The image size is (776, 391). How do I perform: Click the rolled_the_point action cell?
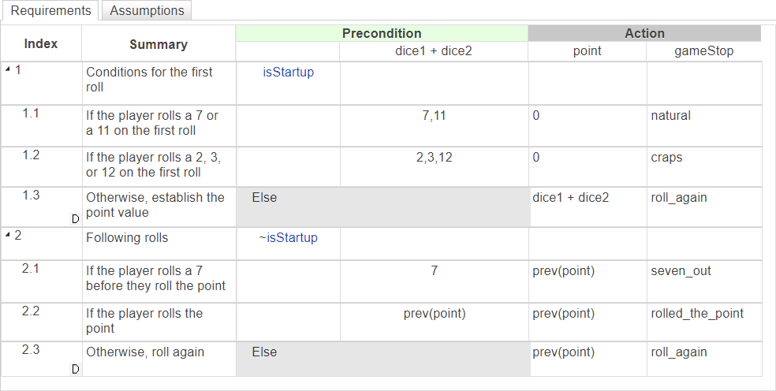697,313
